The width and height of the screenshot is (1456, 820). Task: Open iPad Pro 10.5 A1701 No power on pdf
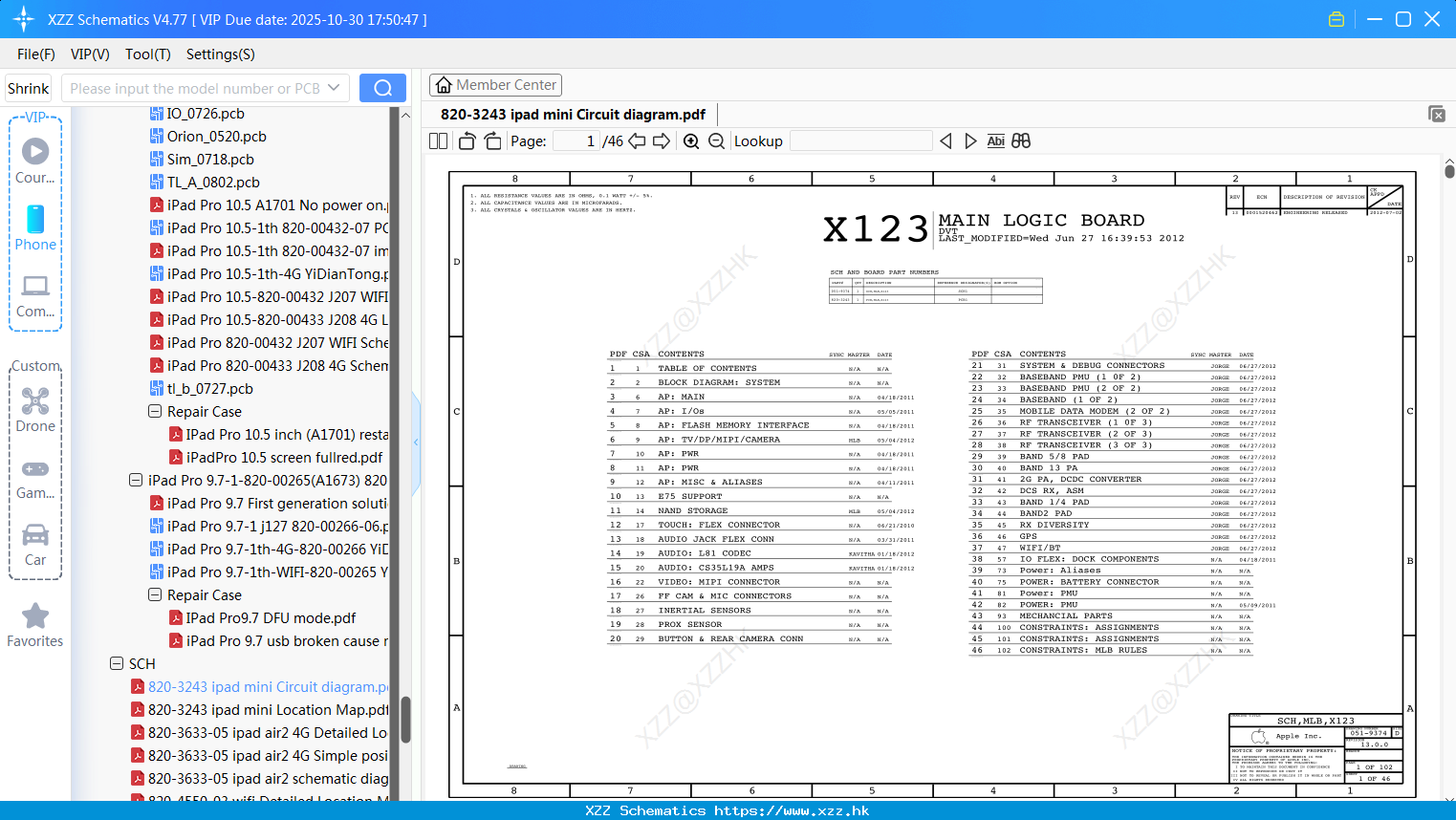pos(270,205)
